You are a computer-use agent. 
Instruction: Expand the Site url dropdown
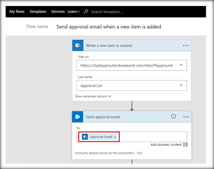click(181, 65)
